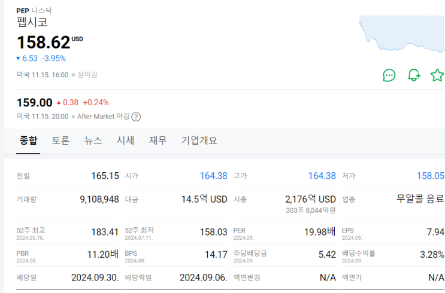Click the 주당배당금 value 5.42
Viewport: 445px width, 293px height.
327,255
